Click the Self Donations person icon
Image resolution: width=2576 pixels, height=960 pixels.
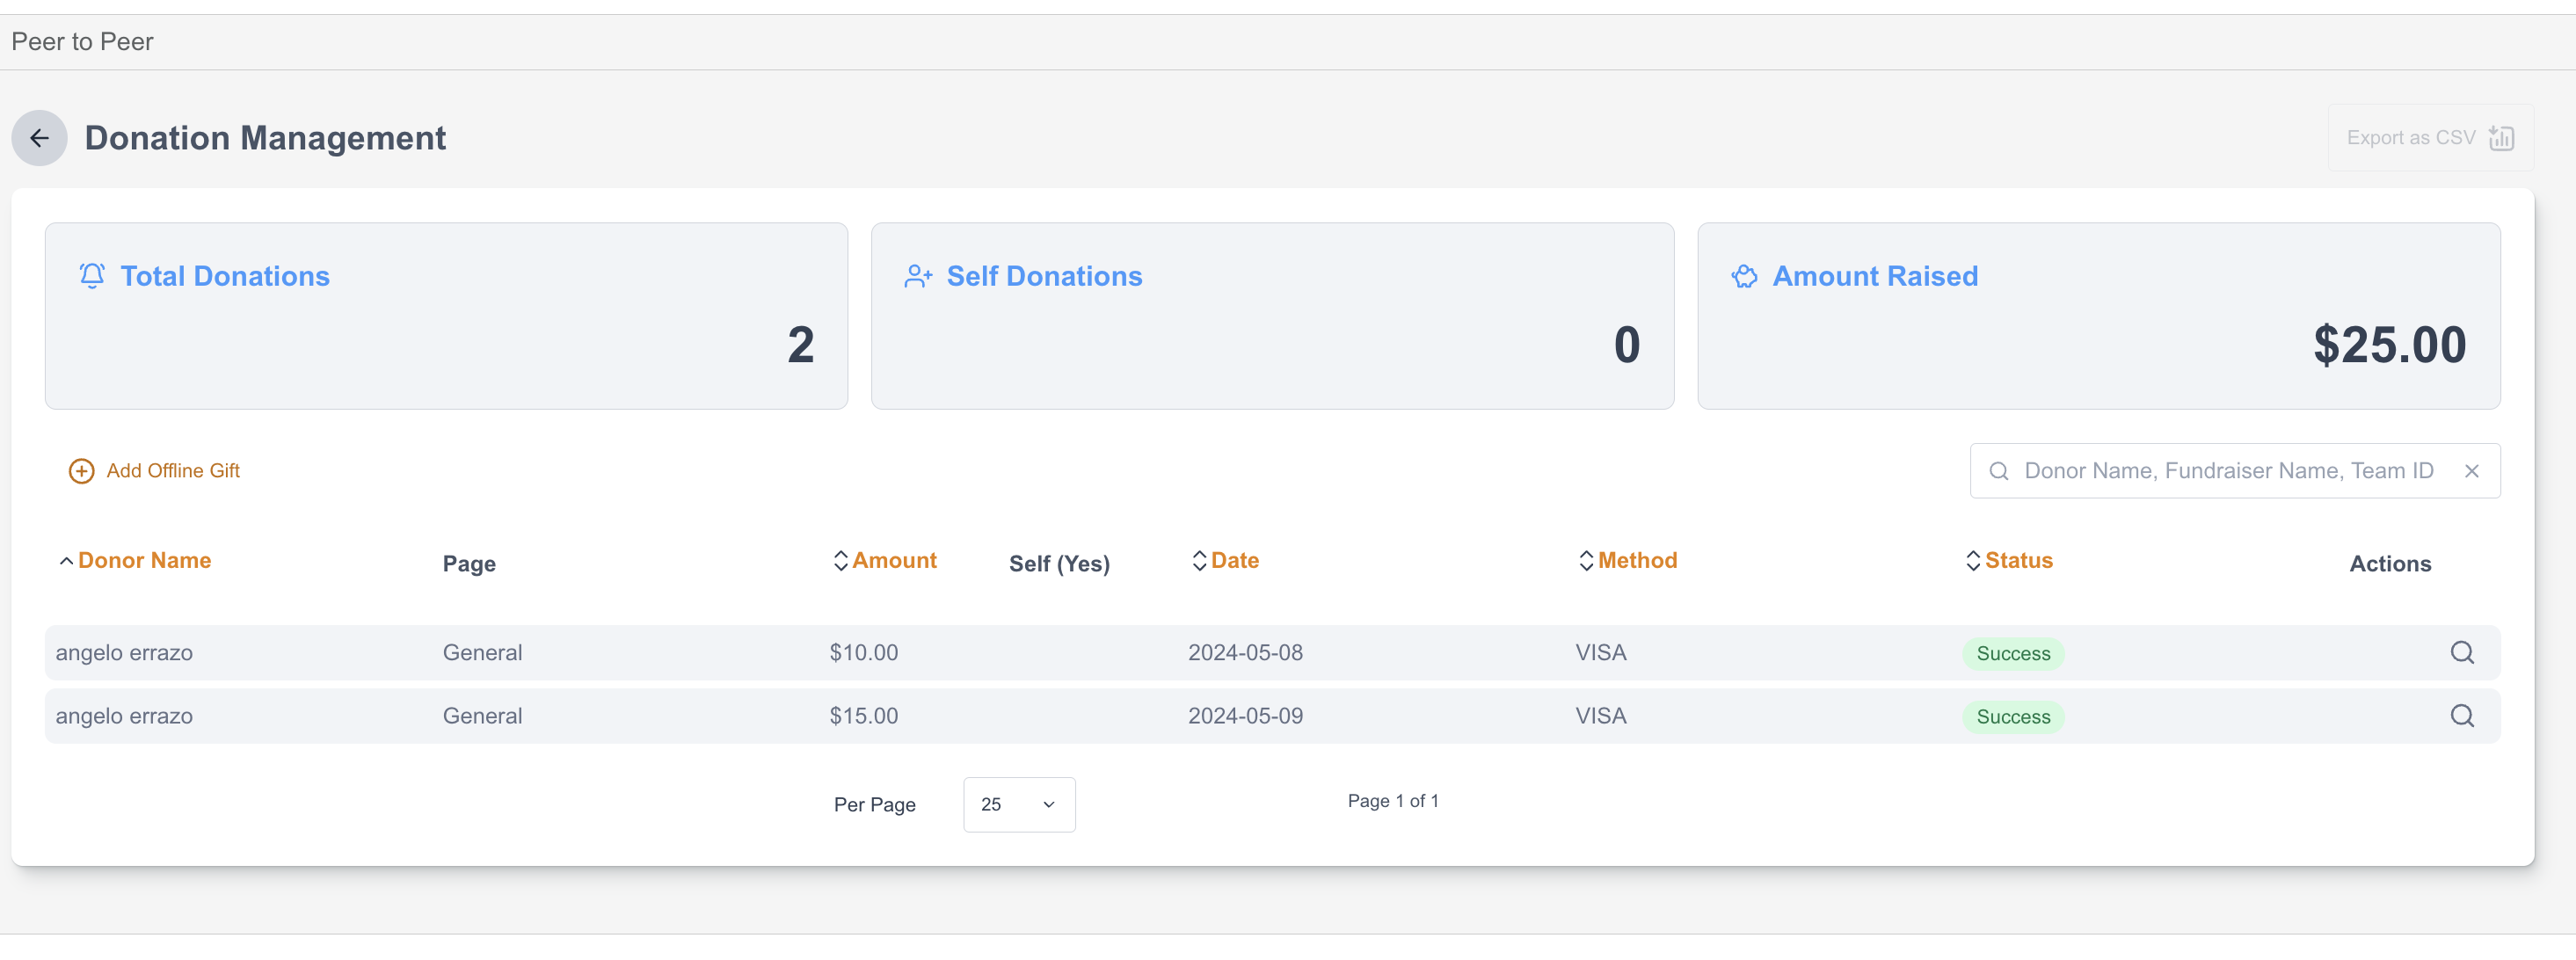pyautogui.click(x=918, y=276)
